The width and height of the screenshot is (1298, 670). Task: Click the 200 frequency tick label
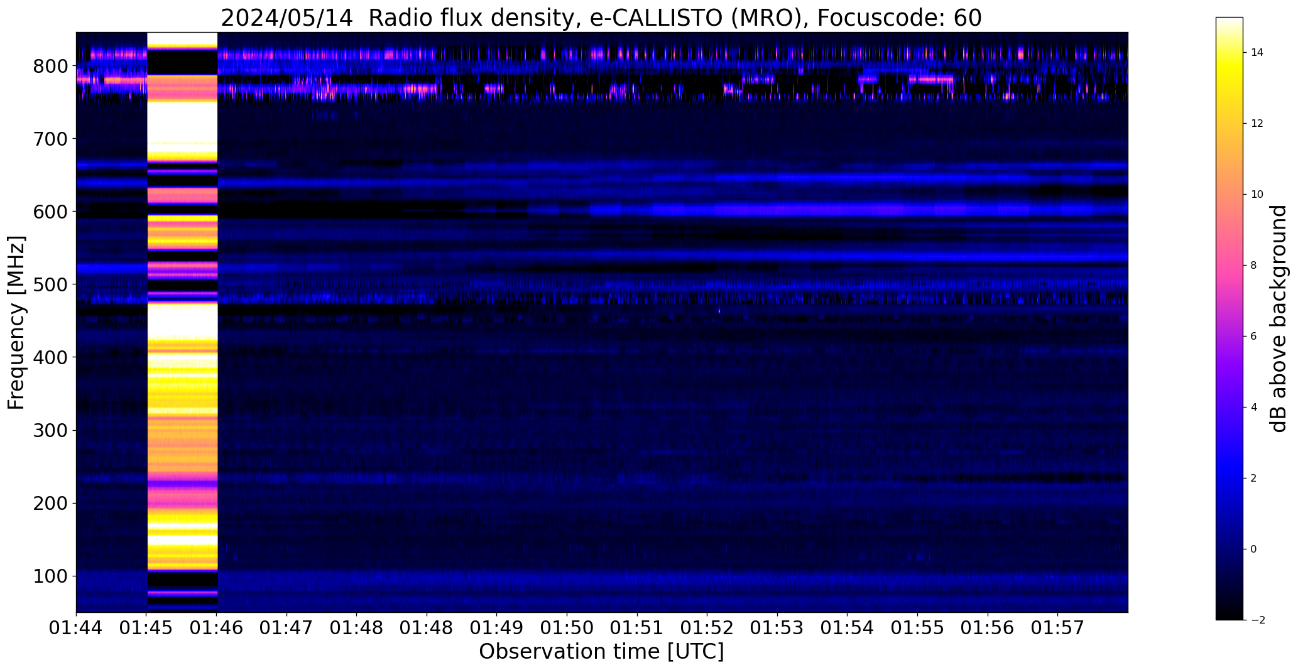click(51, 503)
